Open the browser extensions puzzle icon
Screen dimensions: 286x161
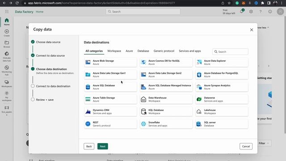click(262, 3)
